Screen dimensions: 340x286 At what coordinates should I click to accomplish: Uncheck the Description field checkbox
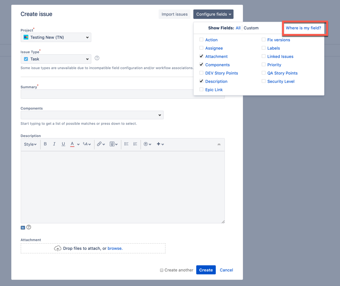pyautogui.click(x=201, y=81)
